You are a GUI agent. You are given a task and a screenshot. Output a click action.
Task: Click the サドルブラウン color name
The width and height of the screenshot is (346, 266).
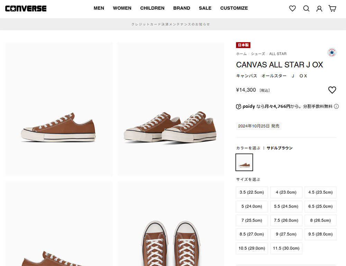coord(280,148)
